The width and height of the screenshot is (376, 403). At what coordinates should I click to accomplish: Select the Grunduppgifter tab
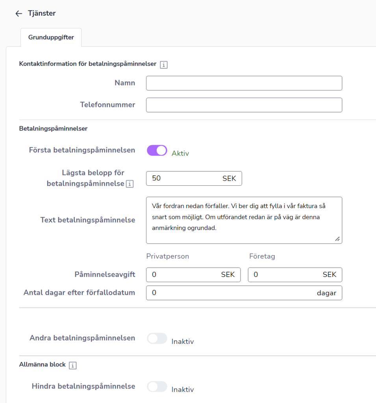(x=51, y=37)
